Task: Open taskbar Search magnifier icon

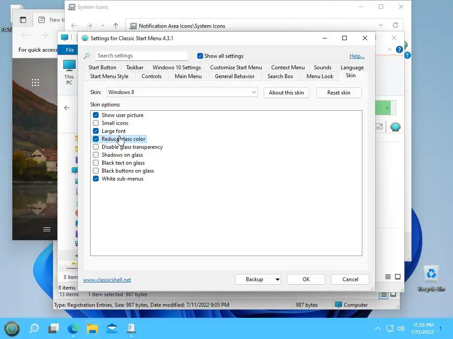Action: (34, 328)
